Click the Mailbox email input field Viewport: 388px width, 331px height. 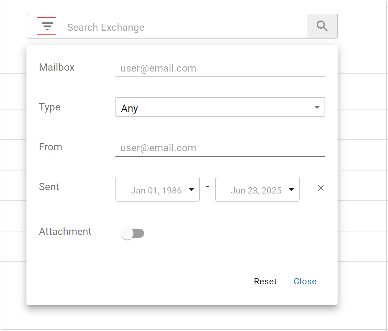coord(220,68)
